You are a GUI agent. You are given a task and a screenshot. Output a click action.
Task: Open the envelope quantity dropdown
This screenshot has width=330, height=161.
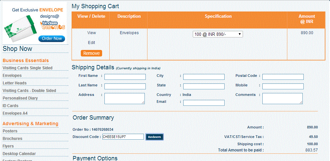218,34
